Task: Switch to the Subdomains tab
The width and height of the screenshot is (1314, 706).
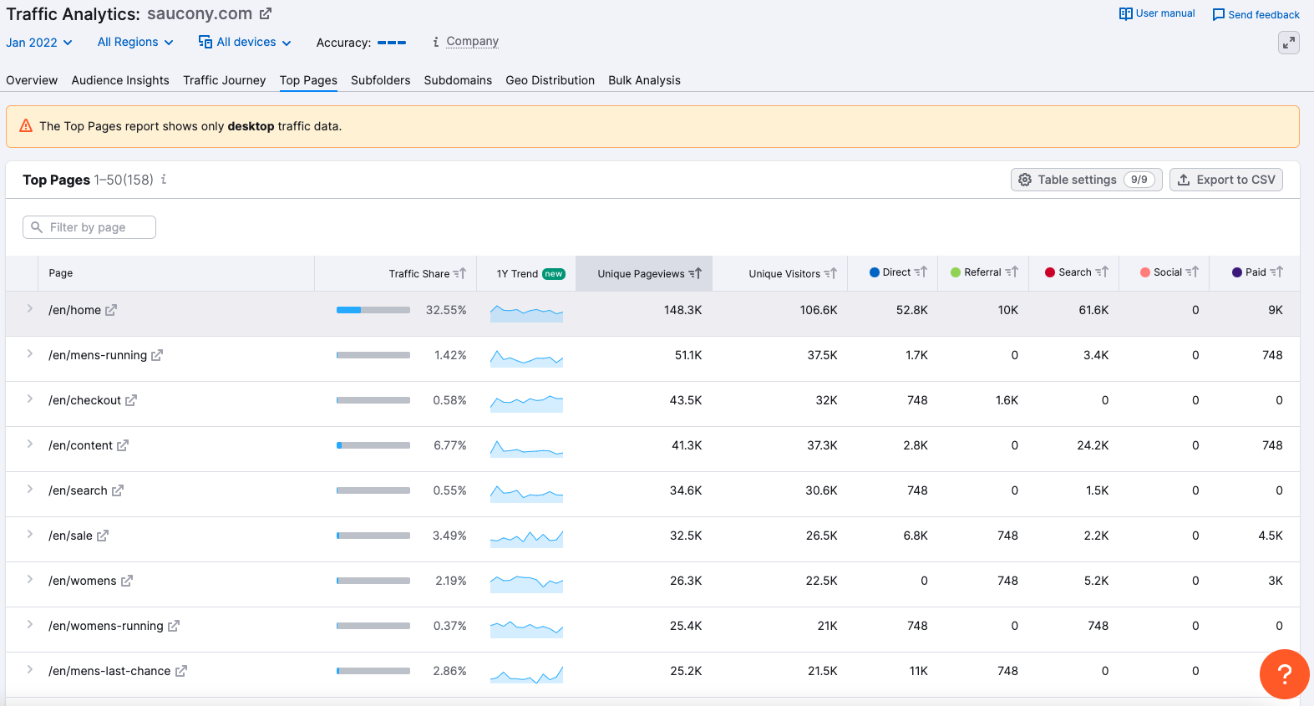Action: [x=458, y=80]
